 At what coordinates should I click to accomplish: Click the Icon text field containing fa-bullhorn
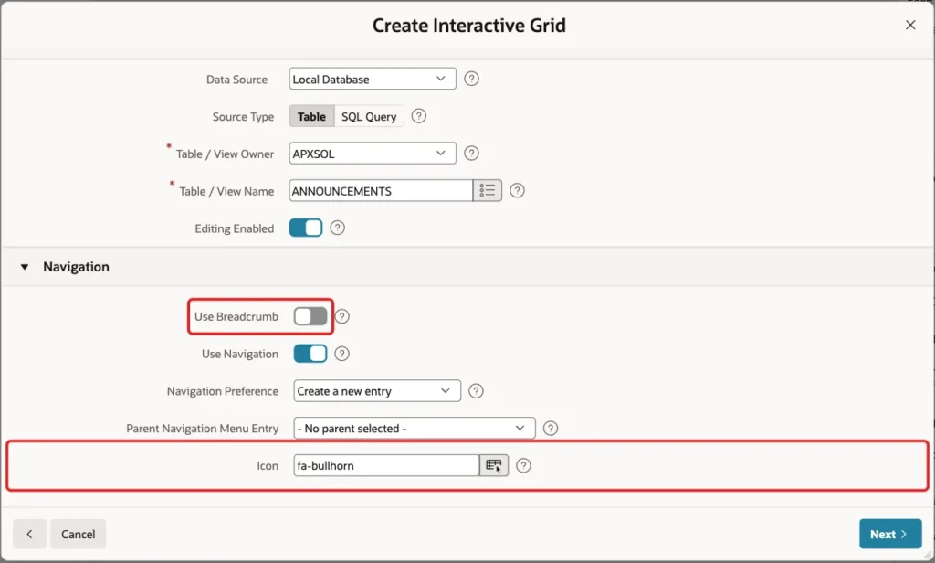[386, 466]
